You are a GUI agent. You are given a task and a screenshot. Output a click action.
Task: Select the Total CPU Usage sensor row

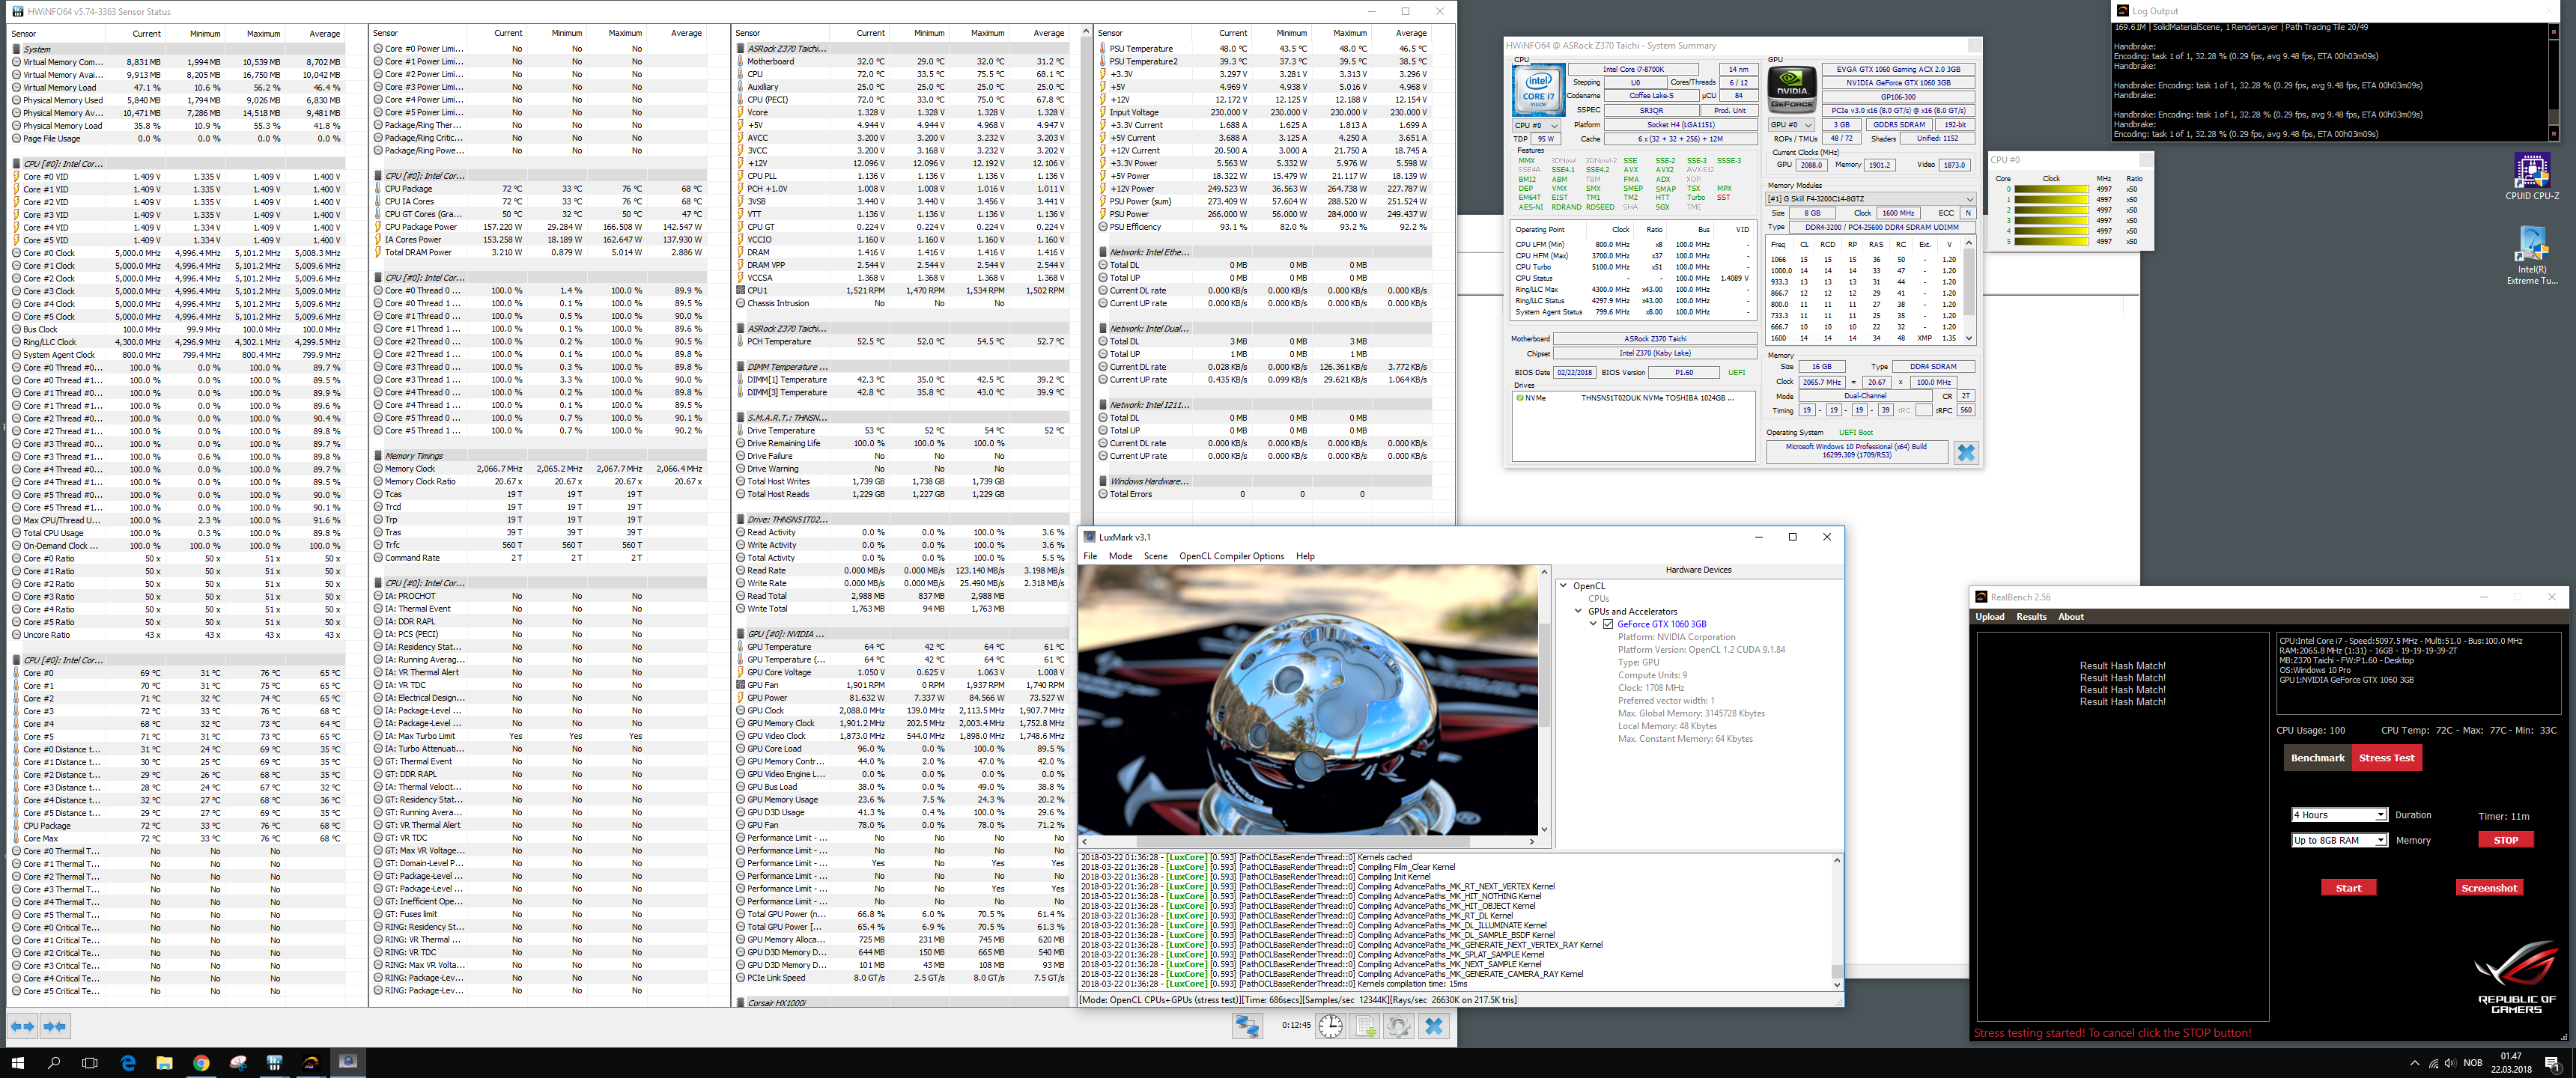point(176,533)
